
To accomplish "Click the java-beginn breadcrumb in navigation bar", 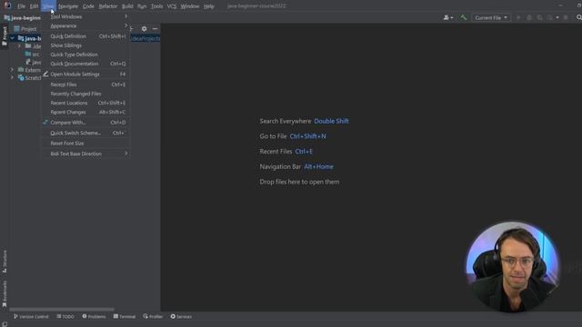I will coord(22,18).
